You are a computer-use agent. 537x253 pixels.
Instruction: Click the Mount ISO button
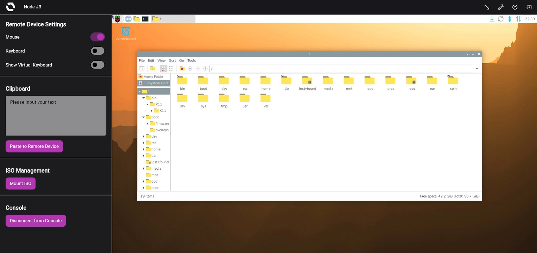pos(20,183)
